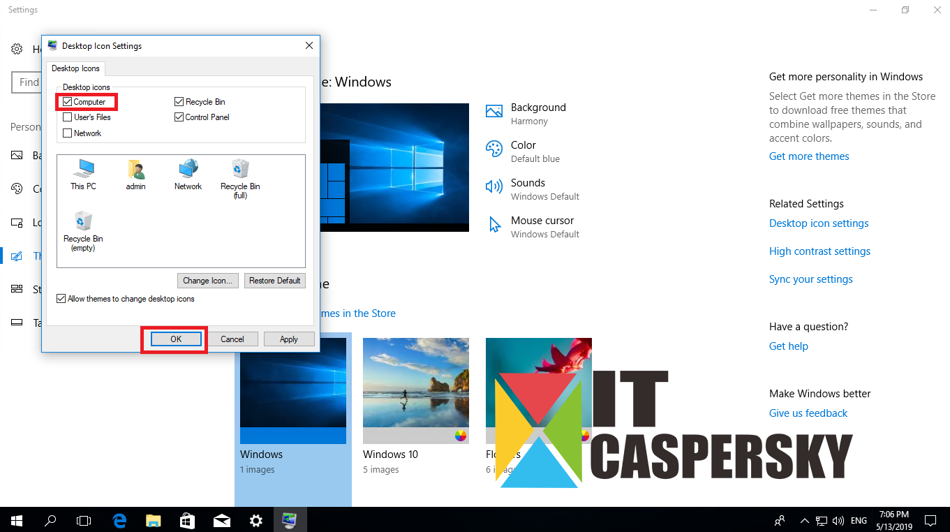
Task: Click the Apply button
Action: point(289,339)
